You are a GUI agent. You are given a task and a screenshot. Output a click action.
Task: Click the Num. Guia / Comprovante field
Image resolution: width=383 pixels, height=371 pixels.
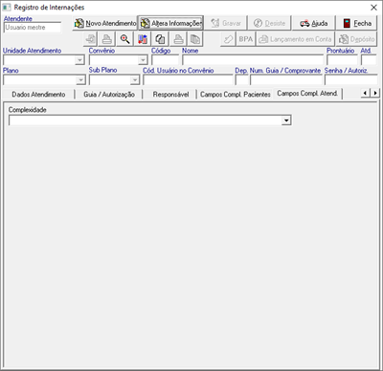286,80
